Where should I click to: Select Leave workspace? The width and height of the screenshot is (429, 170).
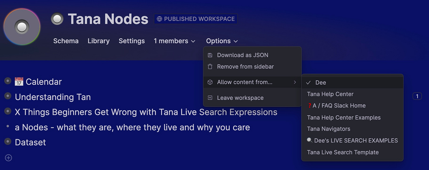click(252, 98)
